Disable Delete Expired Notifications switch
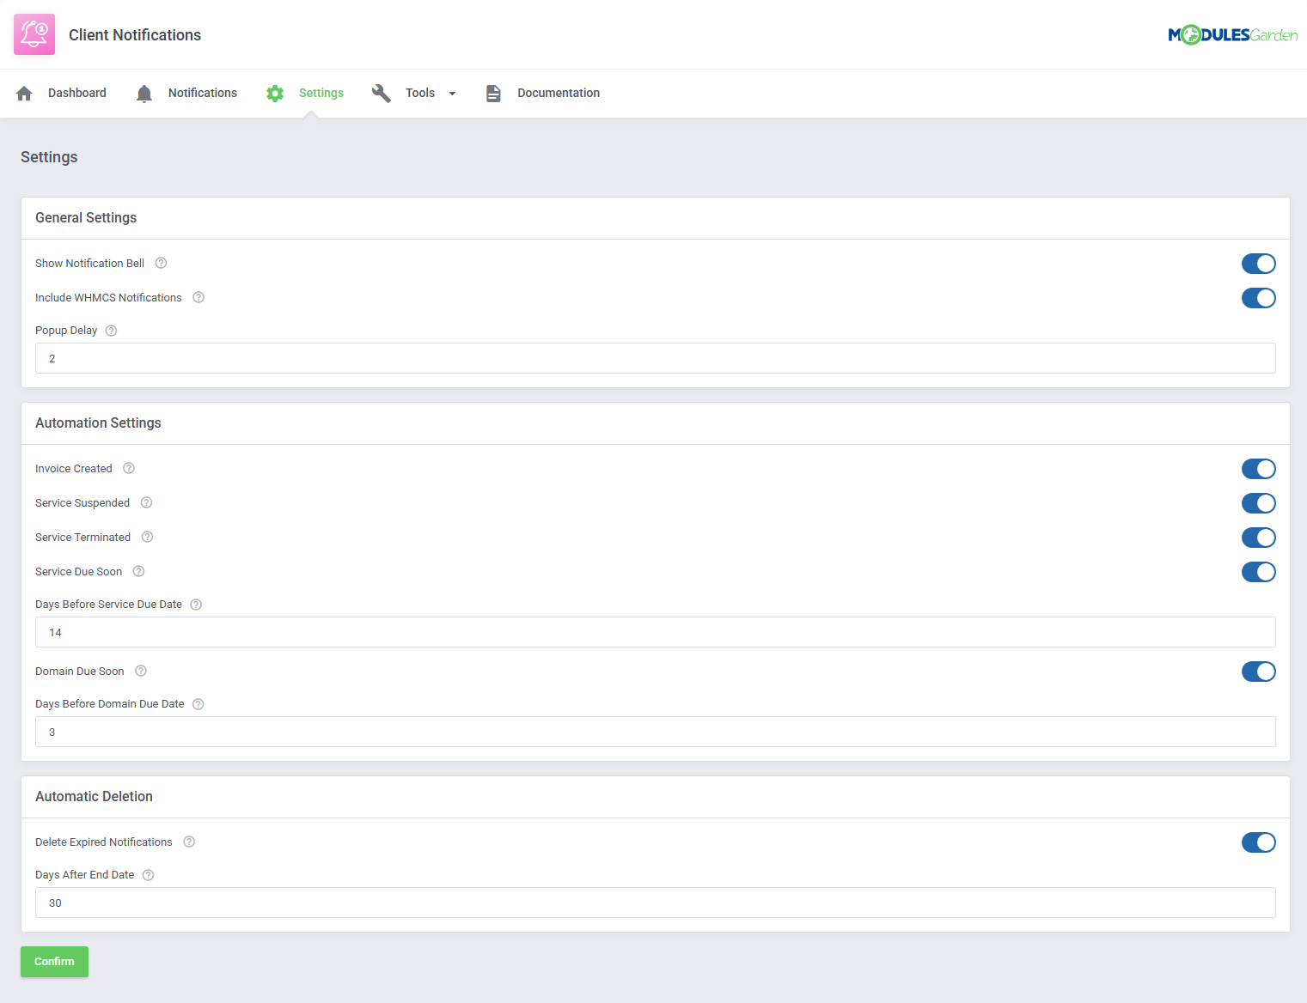This screenshot has height=1003, width=1307. pyautogui.click(x=1259, y=842)
